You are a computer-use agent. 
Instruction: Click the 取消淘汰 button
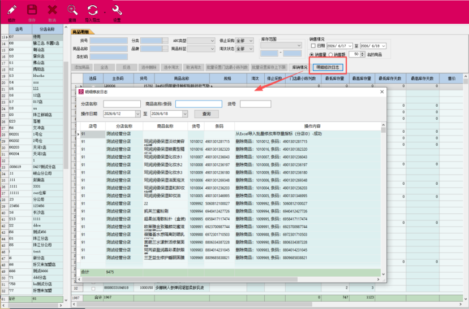(193, 67)
